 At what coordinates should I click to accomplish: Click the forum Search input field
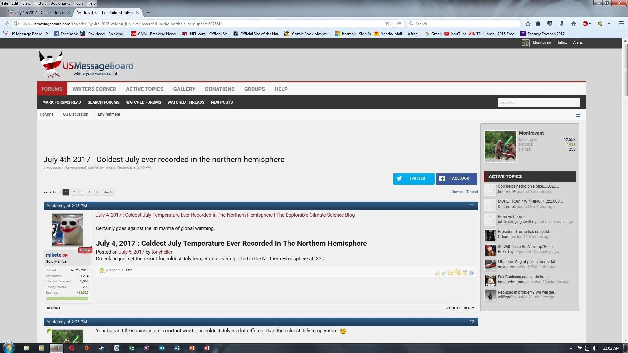point(538,102)
